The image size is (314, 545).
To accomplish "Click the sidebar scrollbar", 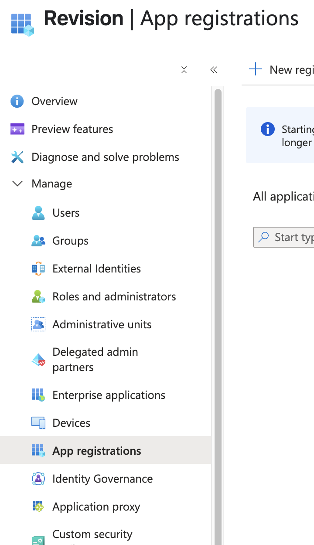I will click(x=218, y=305).
